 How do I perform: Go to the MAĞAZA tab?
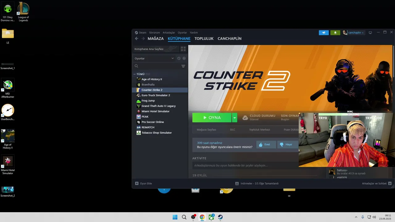coord(156,39)
